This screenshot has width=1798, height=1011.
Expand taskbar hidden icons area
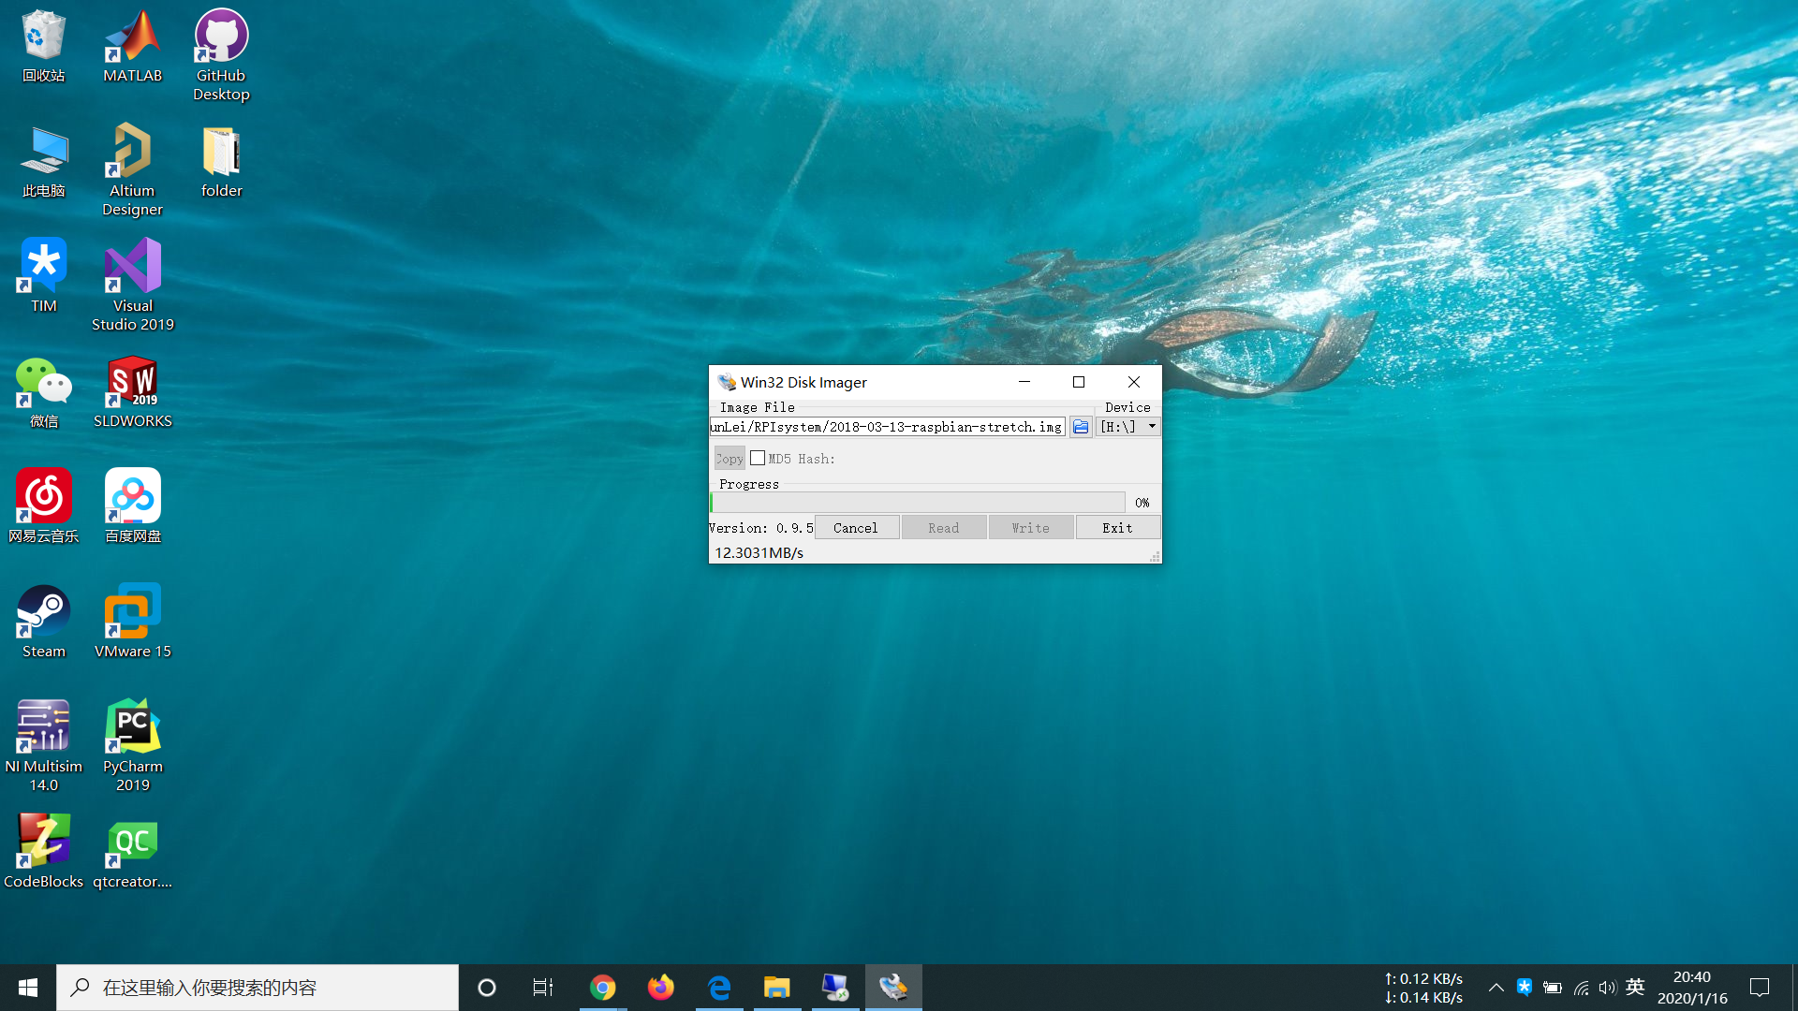click(x=1496, y=987)
